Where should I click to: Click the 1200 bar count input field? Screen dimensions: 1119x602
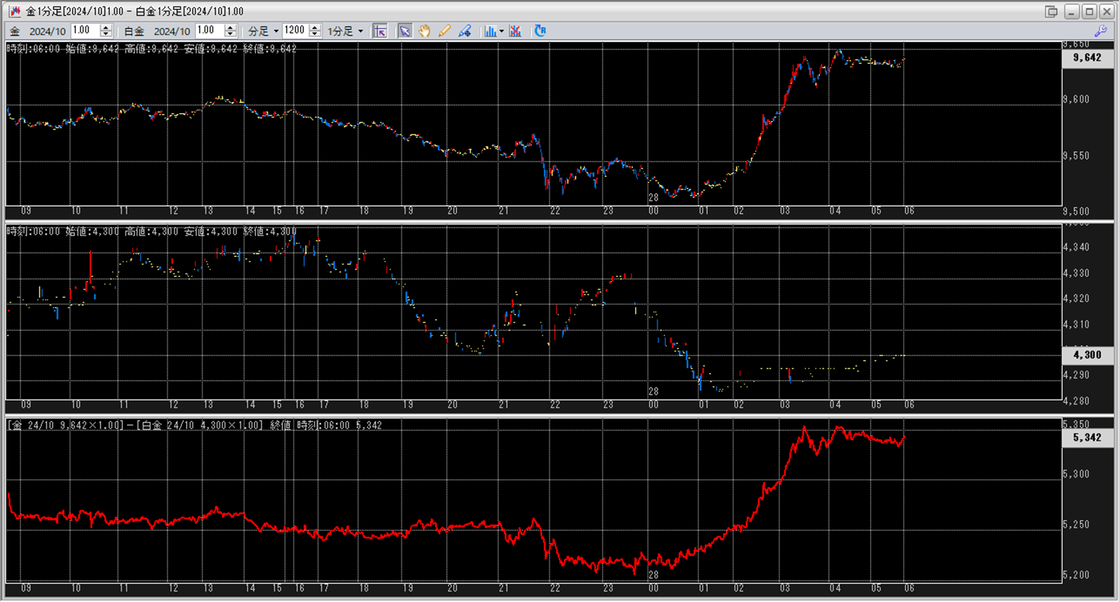click(x=295, y=31)
